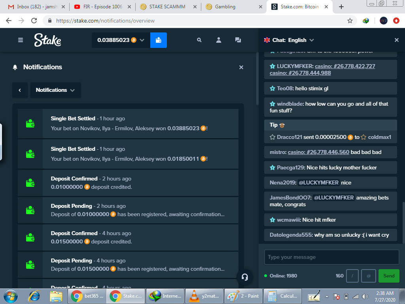Open the blue wallet button
Viewport: 405px width, 304px height.
click(x=158, y=40)
